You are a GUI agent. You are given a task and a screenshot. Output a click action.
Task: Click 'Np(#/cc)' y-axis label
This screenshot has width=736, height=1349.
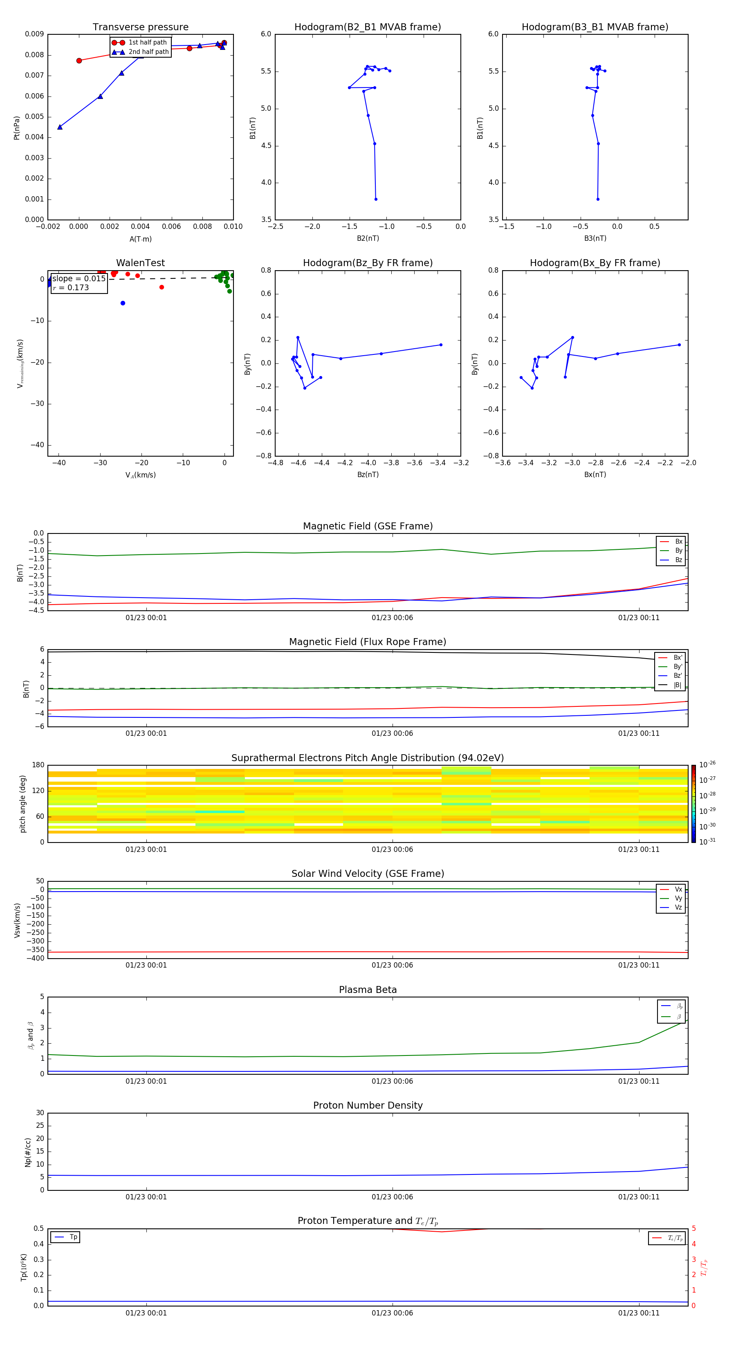[x=28, y=1152]
